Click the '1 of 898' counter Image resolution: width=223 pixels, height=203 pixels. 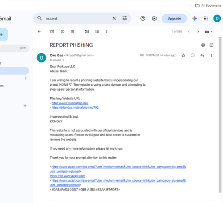(x=177, y=32)
